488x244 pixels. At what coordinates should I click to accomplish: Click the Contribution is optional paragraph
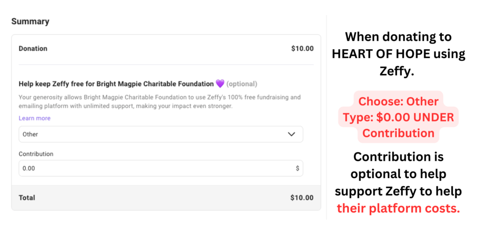click(x=398, y=174)
